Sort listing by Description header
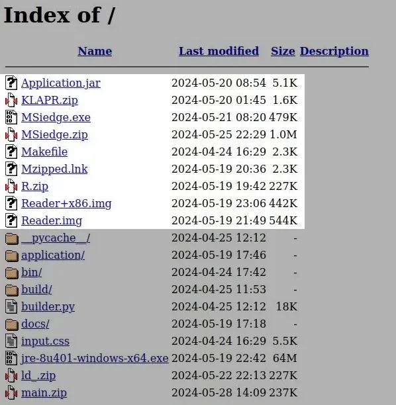396x405 pixels. coord(334,51)
